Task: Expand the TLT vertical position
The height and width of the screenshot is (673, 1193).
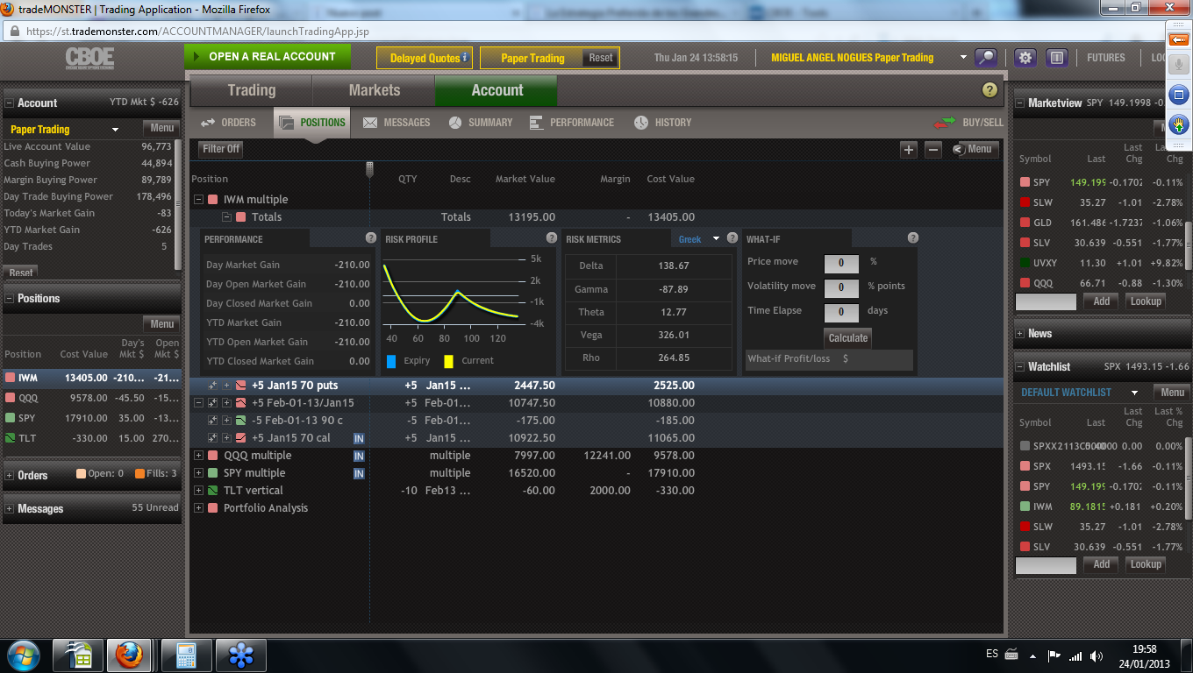Action: coord(198,491)
